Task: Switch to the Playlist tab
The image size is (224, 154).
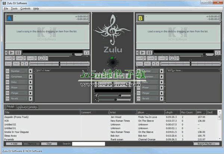Action: [10, 107]
